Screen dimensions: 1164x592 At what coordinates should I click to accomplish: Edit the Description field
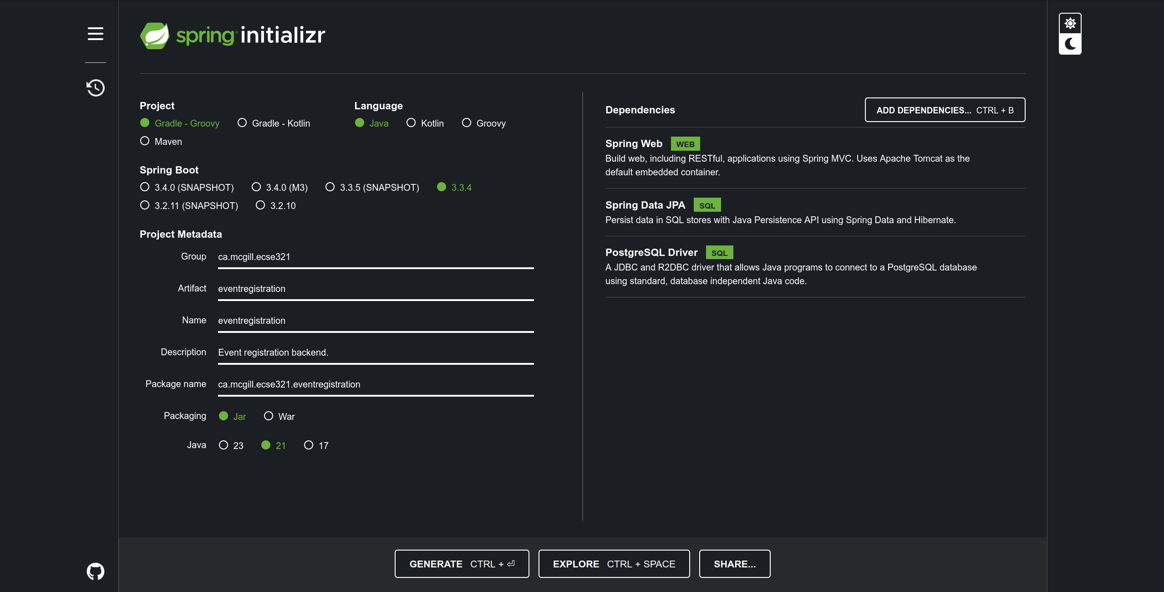(376, 352)
